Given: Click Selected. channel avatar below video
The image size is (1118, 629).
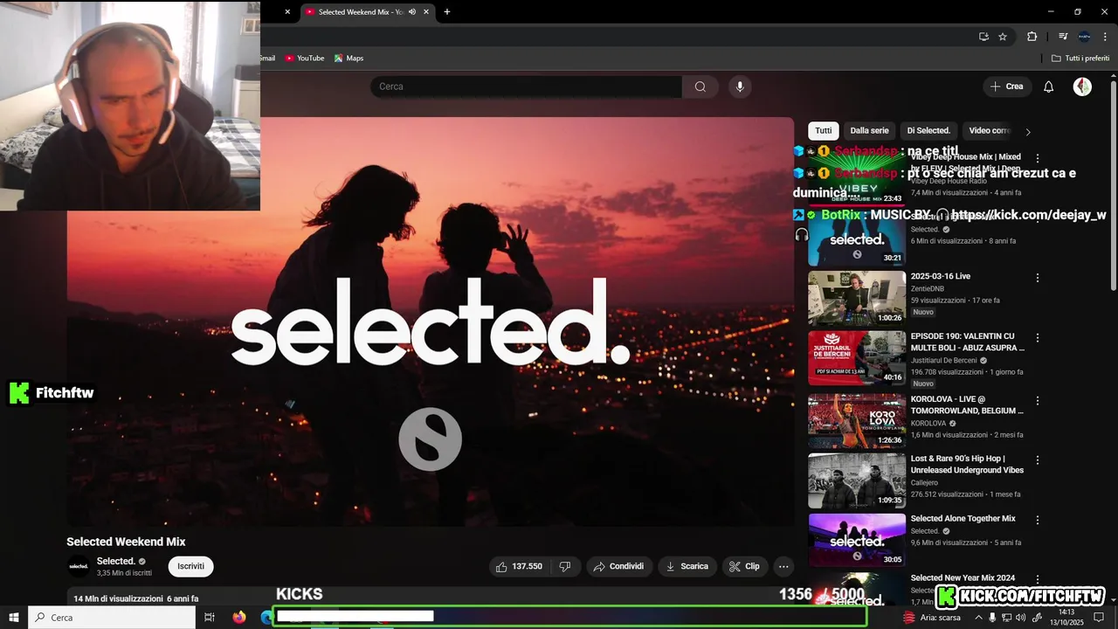Looking at the screenshot, I should coord(79,566).
